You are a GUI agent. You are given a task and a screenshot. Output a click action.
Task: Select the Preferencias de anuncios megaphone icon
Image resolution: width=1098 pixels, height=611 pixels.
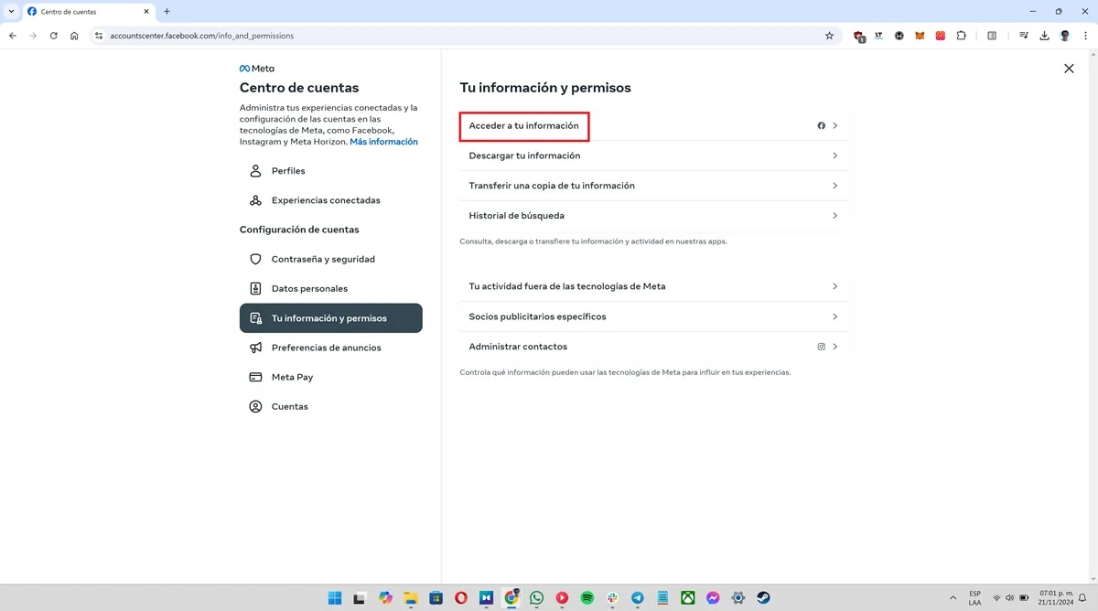255,348
